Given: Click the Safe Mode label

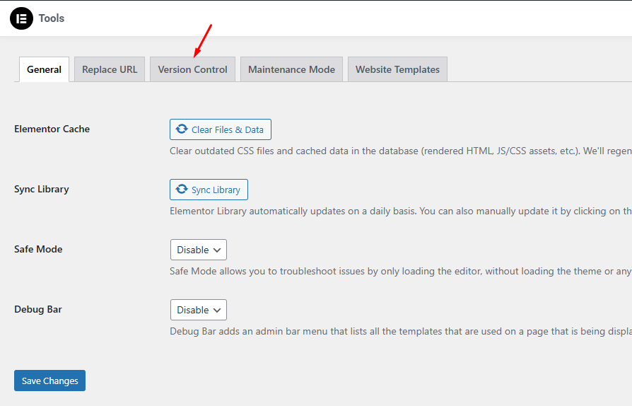Looking at the screenshot, I should click(x=38, y=249).
